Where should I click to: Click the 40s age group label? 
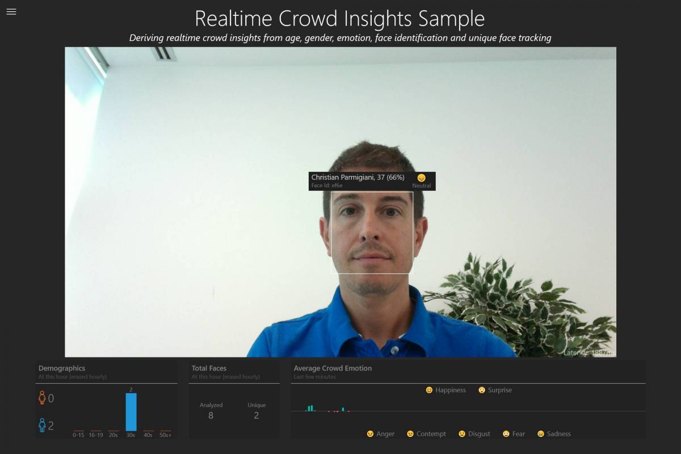(x=148, y=435)
